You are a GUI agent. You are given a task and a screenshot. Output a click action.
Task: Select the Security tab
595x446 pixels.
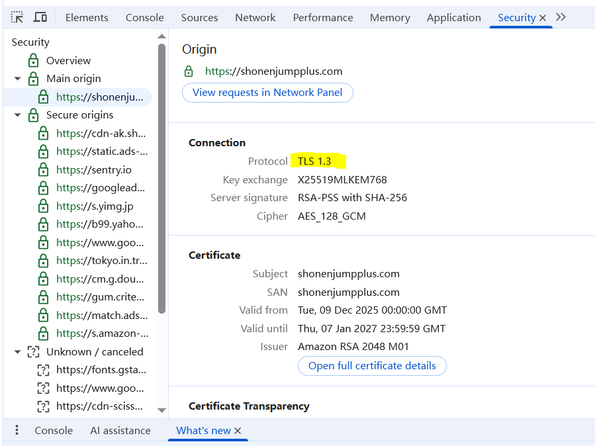(x=516, y=17)
